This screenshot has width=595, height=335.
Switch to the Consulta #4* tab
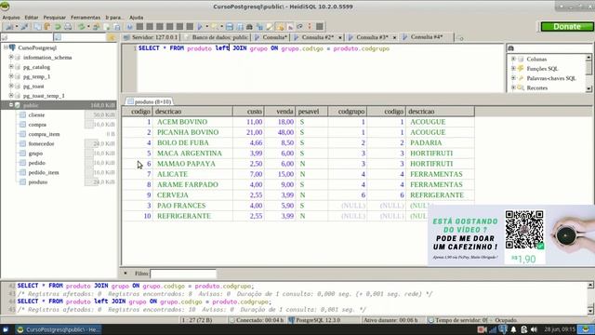tap(427, 37)
